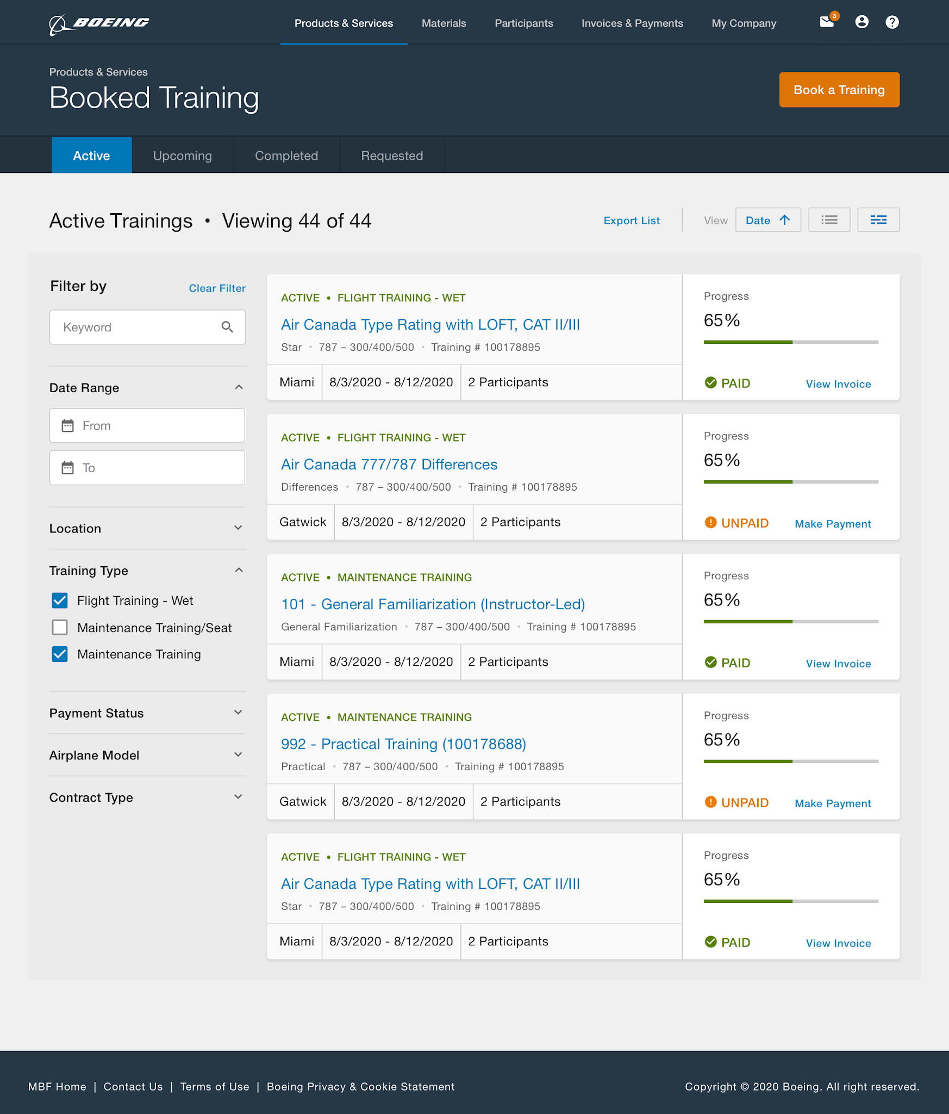Switch to the Requested tab
949x1114 pixels.
click(392, 155)
